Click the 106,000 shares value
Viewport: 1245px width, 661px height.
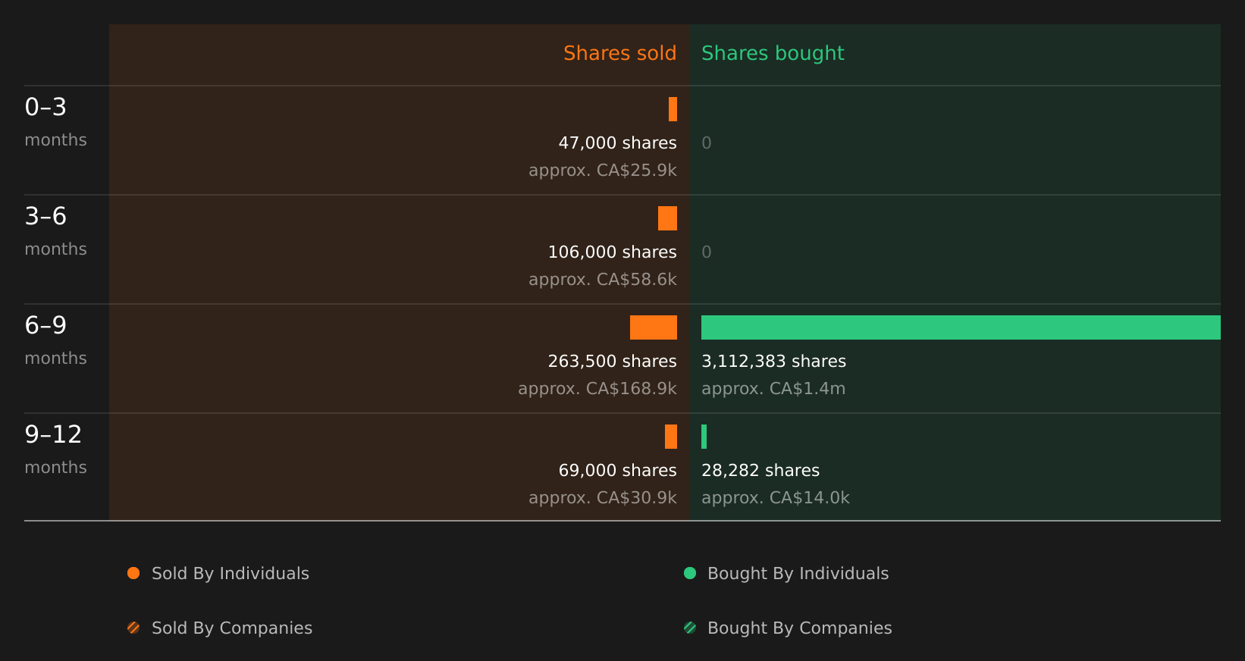click(612, 252)
